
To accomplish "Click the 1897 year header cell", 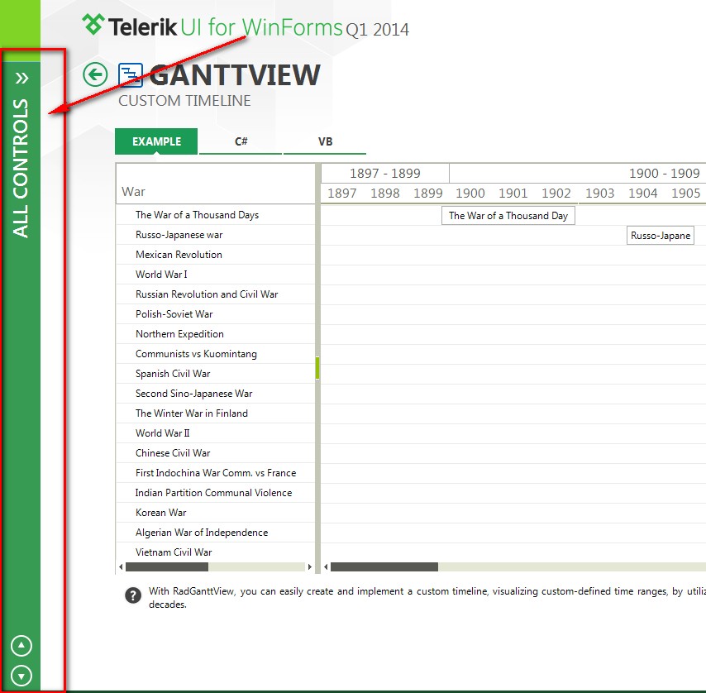I will coord(341,194).
